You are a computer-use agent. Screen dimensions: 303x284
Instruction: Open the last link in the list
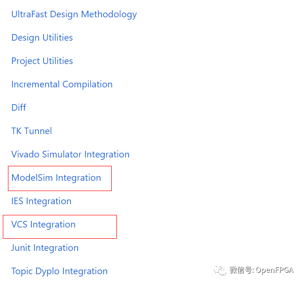point(59,271)
